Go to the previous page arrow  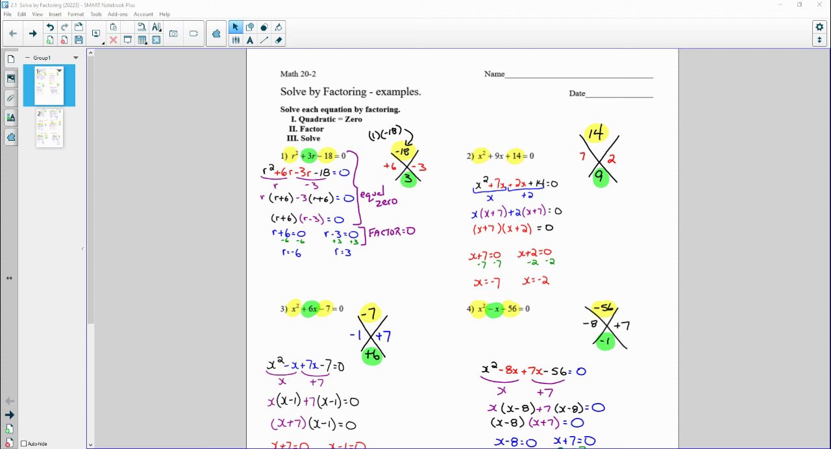(12, 34)
